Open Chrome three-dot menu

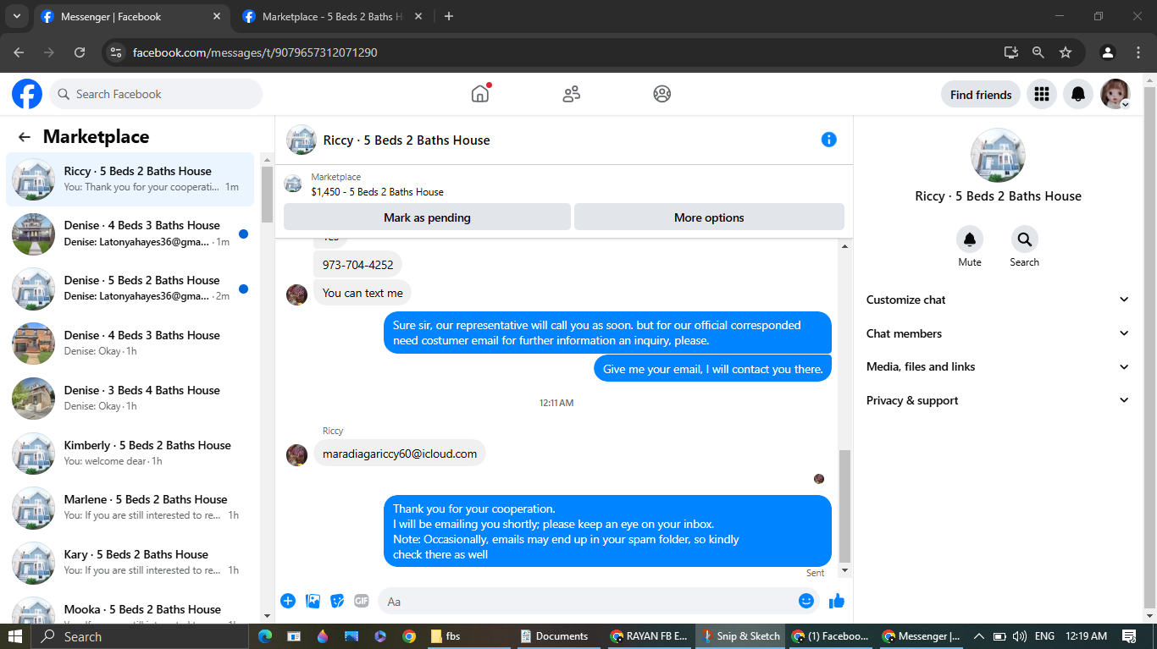click(x=1138, y=52)
